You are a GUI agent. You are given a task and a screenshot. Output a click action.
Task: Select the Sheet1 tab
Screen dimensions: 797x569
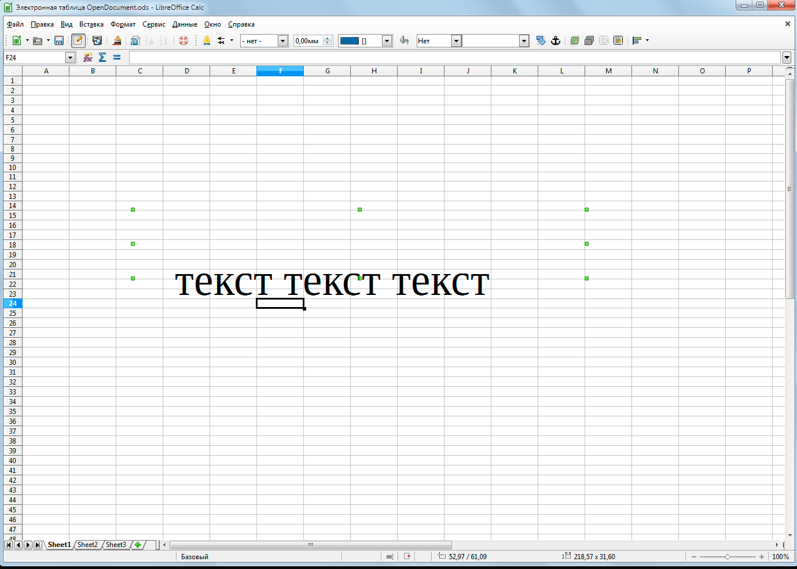[59, 545]
